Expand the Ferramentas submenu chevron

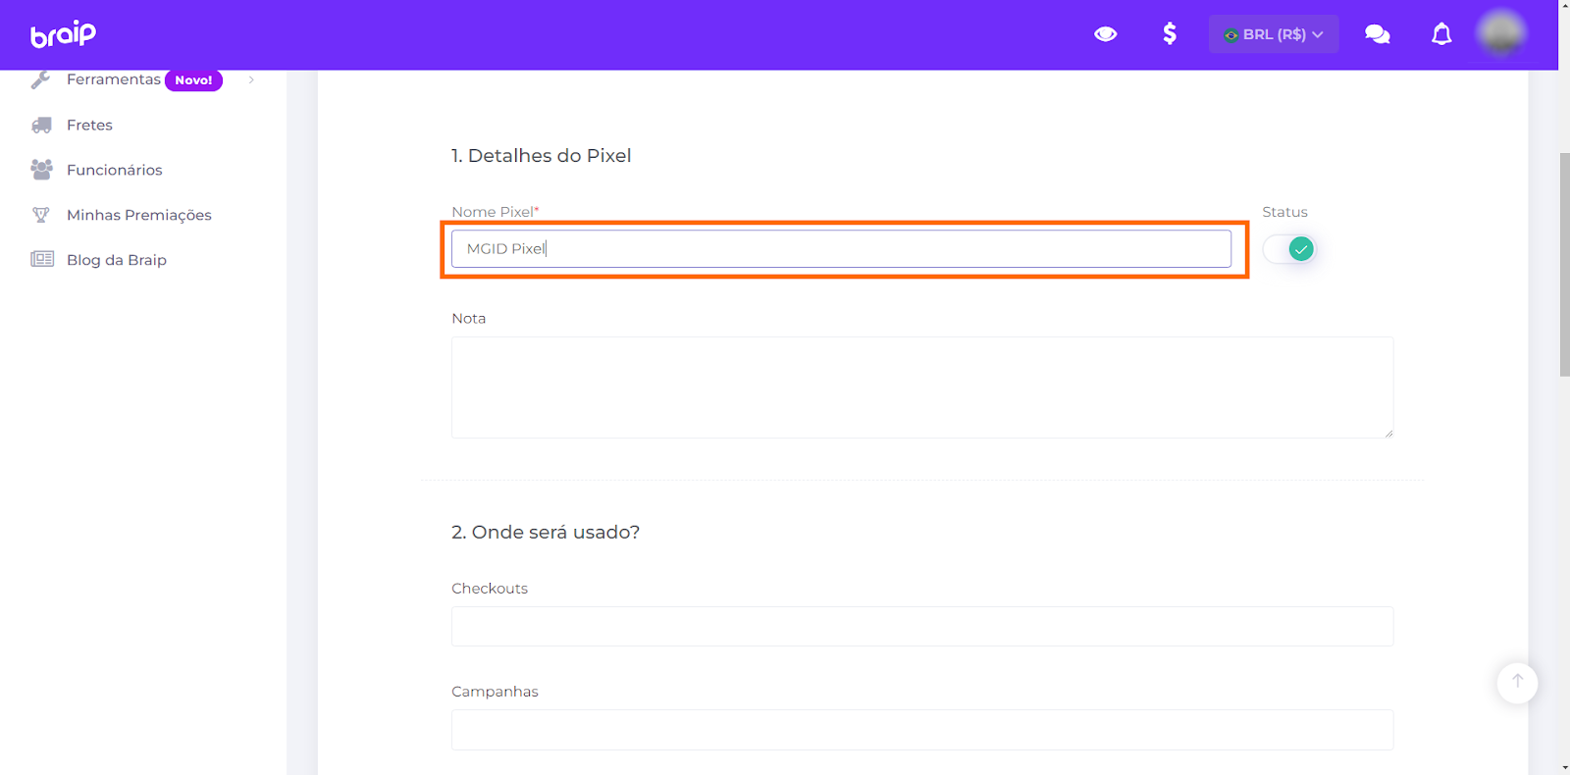click(x=251, y=79)
